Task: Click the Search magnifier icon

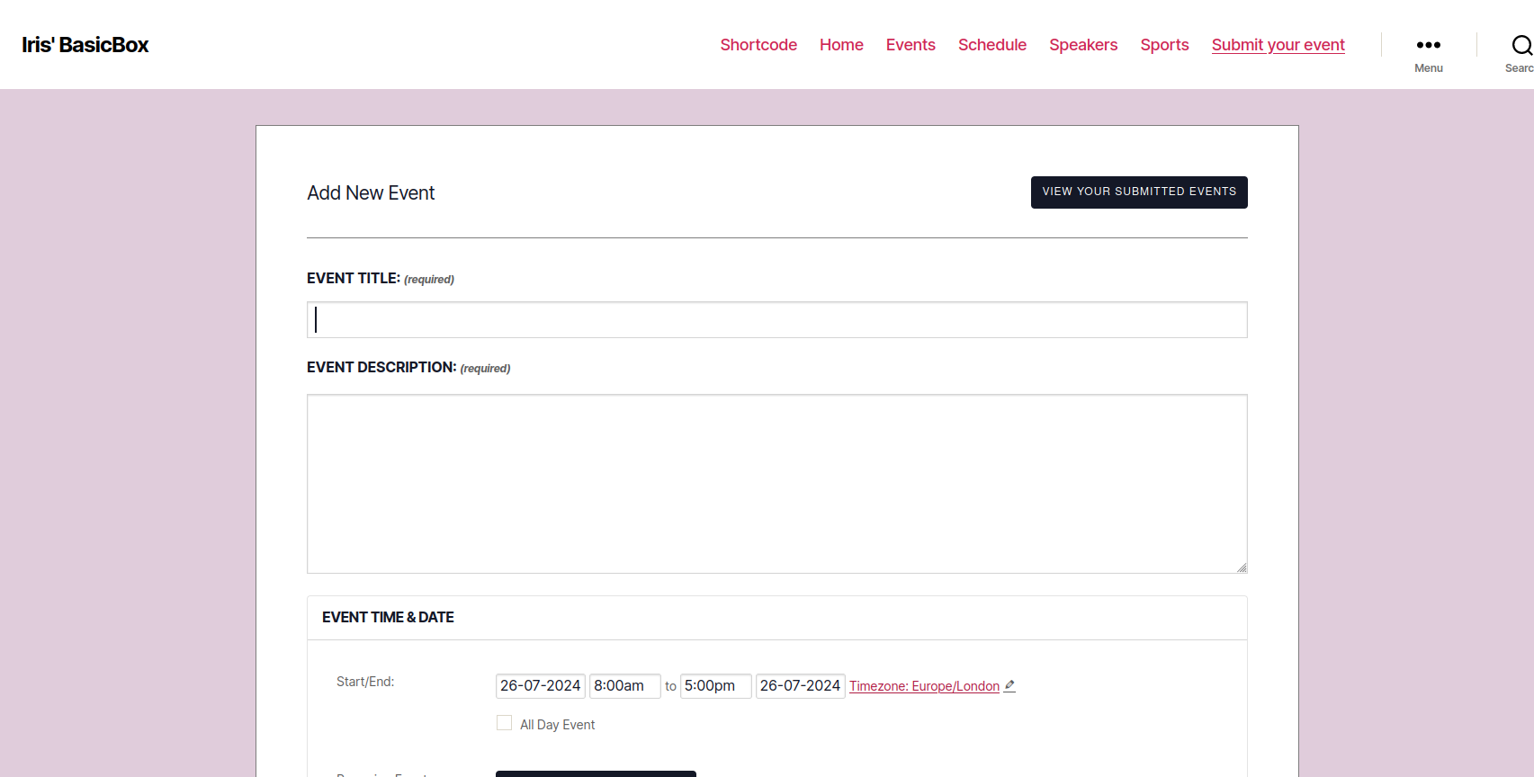Action: point(1521,45)
